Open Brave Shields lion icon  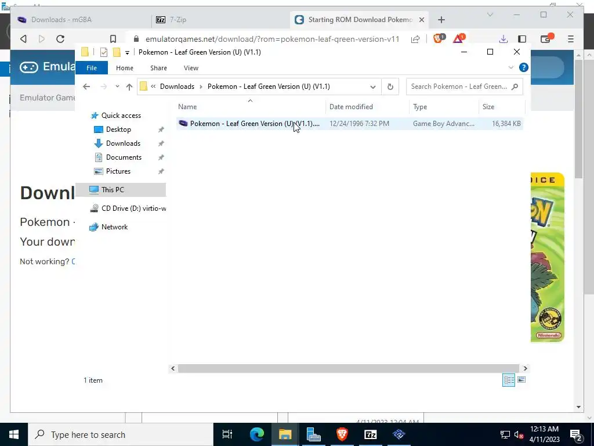pos(439,38)
